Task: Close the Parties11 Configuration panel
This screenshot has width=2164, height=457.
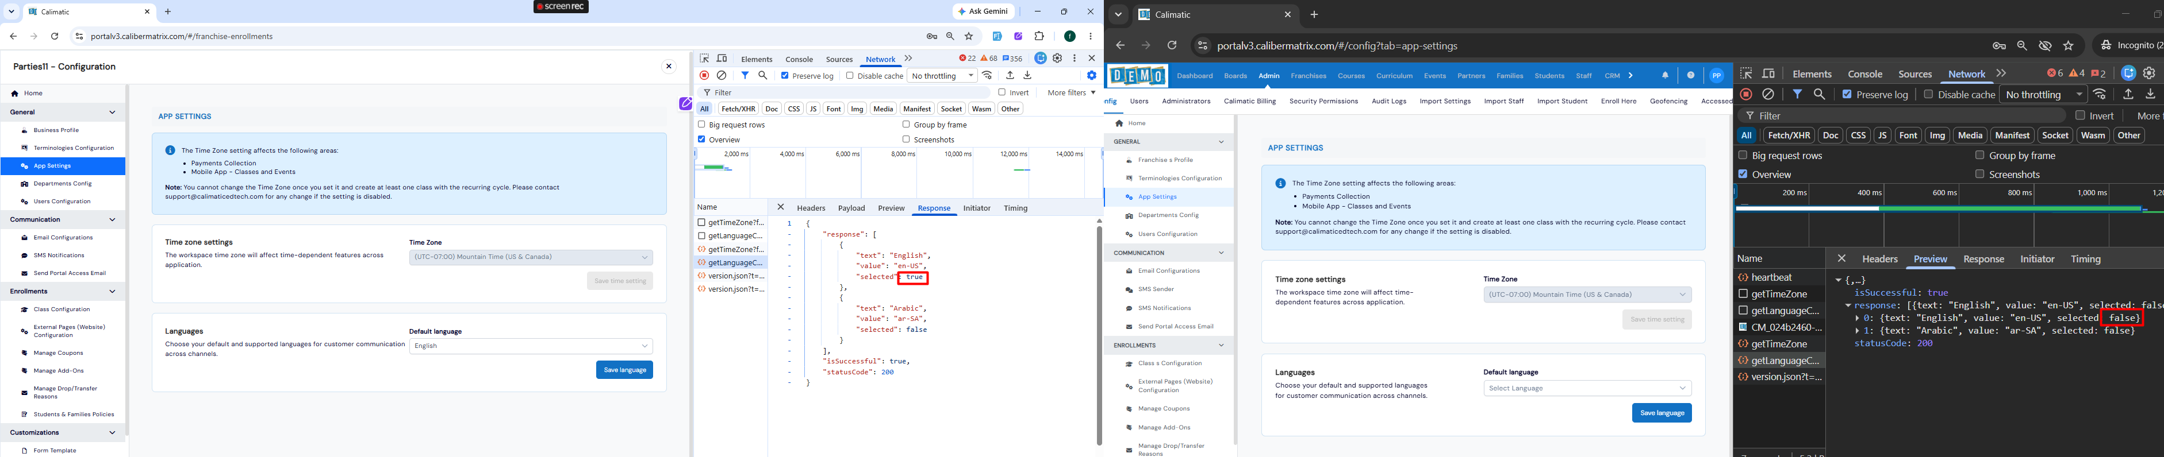Action: [669, 66]
